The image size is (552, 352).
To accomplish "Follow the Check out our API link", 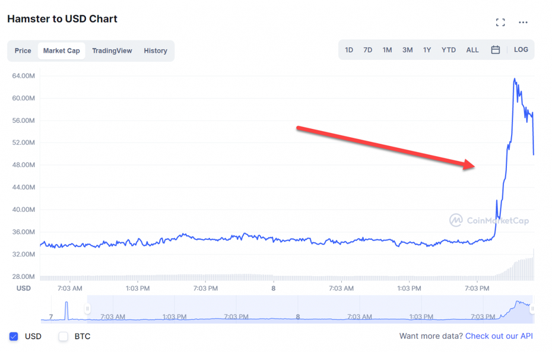I will [x=499, y=336].
